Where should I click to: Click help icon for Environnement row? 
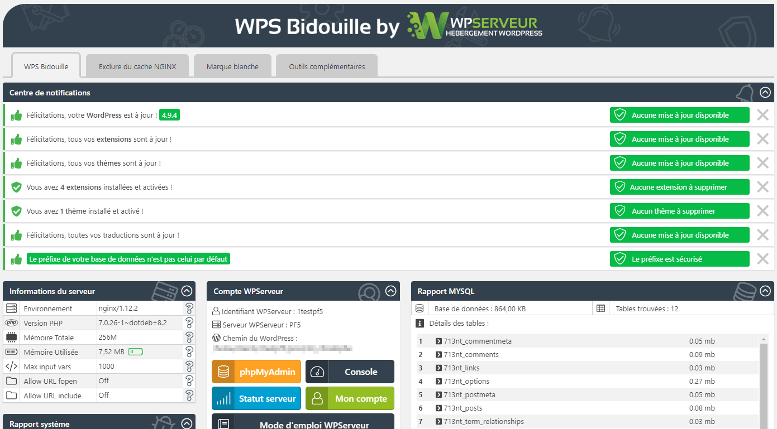pyautogui.click(x=189, y=308)
